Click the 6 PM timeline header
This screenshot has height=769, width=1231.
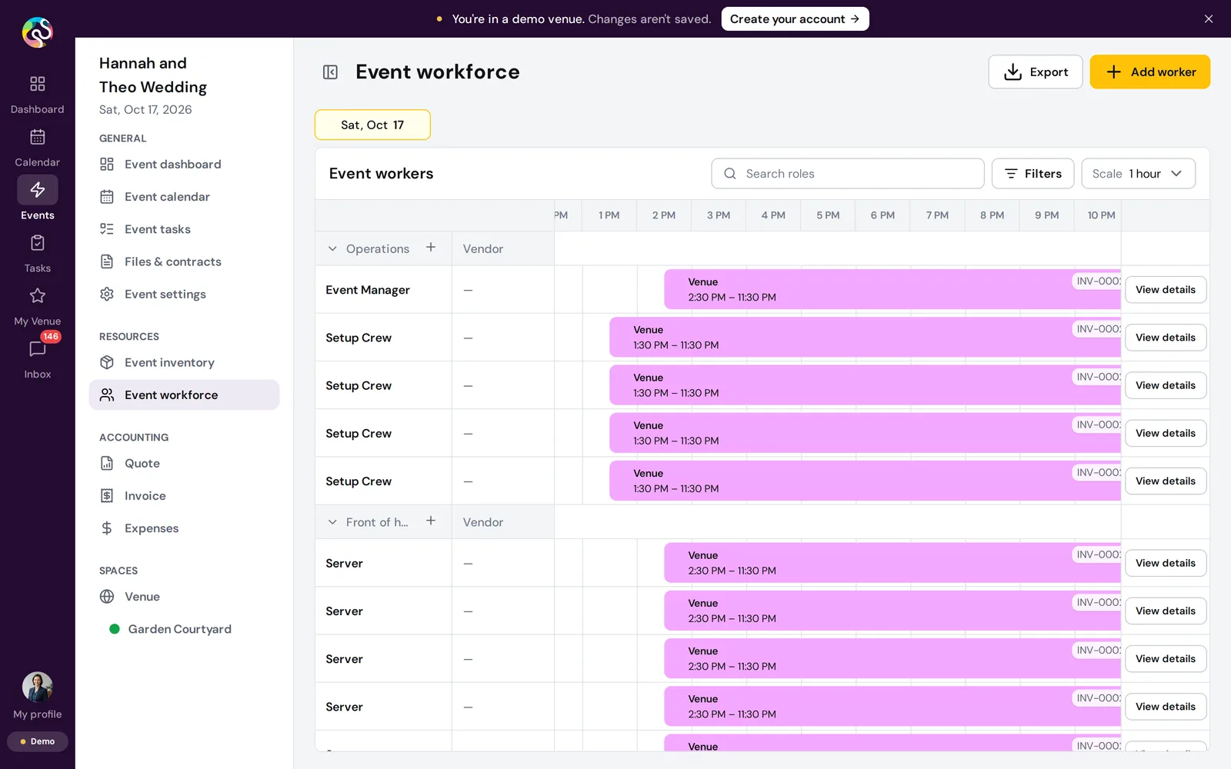point(882,215)
